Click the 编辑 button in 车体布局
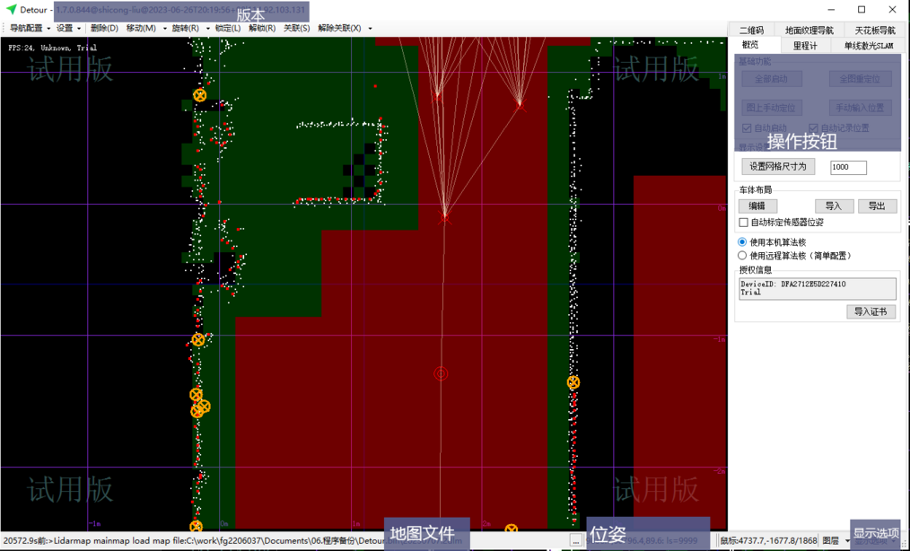Screen dimensions: 910x551 [x=757, y=206]
